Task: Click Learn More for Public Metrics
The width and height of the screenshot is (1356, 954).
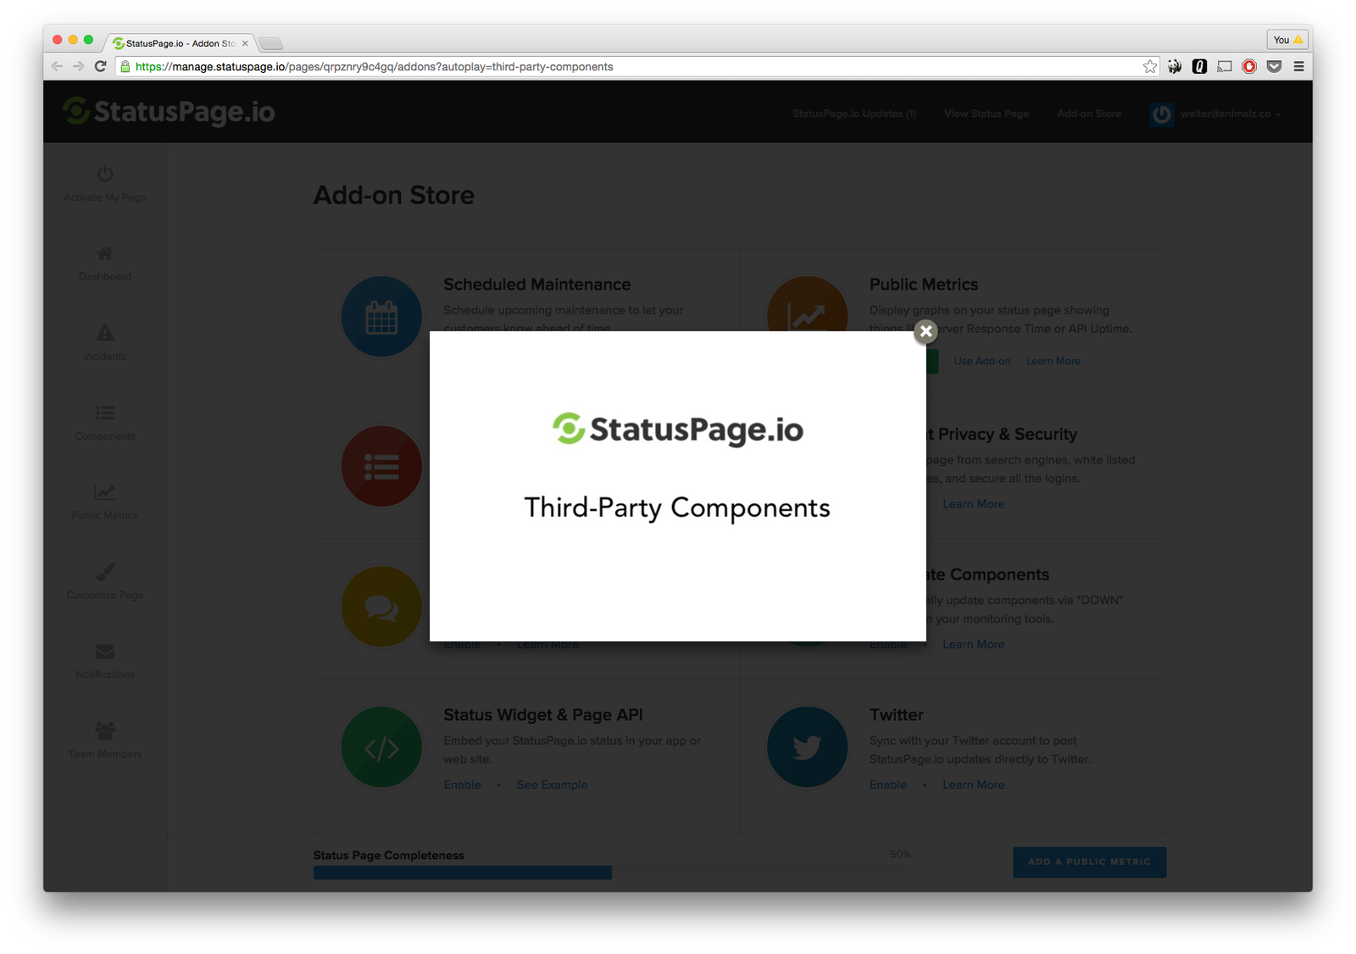Action: point(1053,361)
